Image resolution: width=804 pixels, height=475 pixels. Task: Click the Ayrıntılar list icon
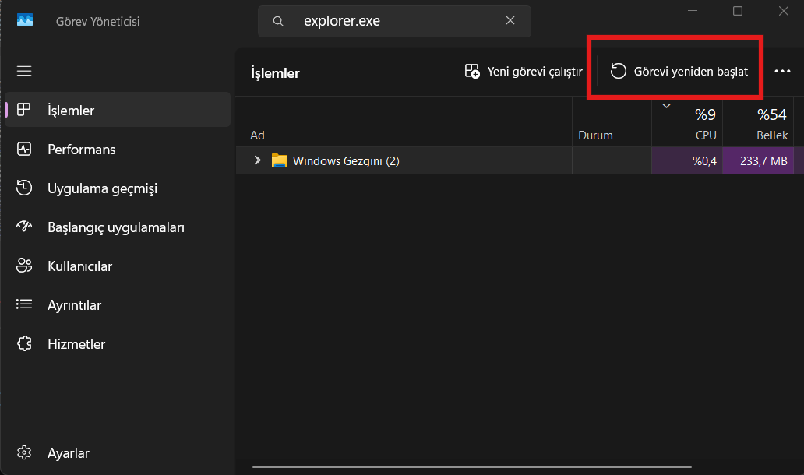(24, 304)
